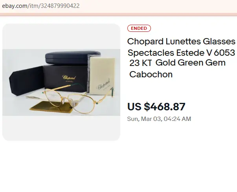Open the product photo thumbnail
The width and height of the screenshot is (237, 192).
61,82
